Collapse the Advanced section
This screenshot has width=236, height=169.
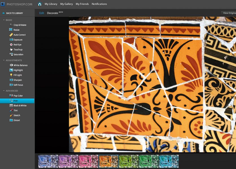[4, 91]
